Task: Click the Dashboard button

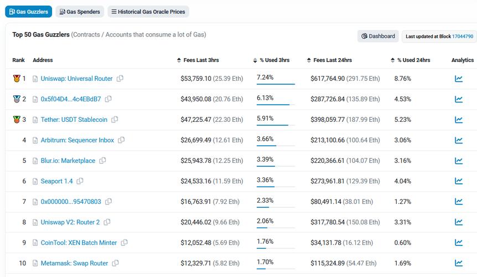Action: (379, 36)
